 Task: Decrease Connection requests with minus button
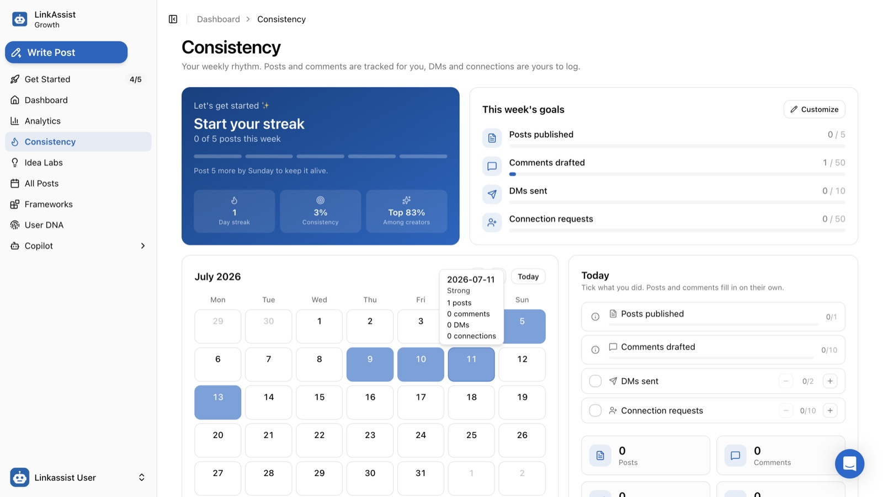click(x=786, y=410)
